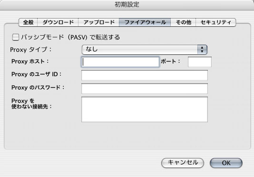Click the up-down arrows on Proxy type popup
The height and width of the screenshot is (177, 254).
click(x=202, y=49)
